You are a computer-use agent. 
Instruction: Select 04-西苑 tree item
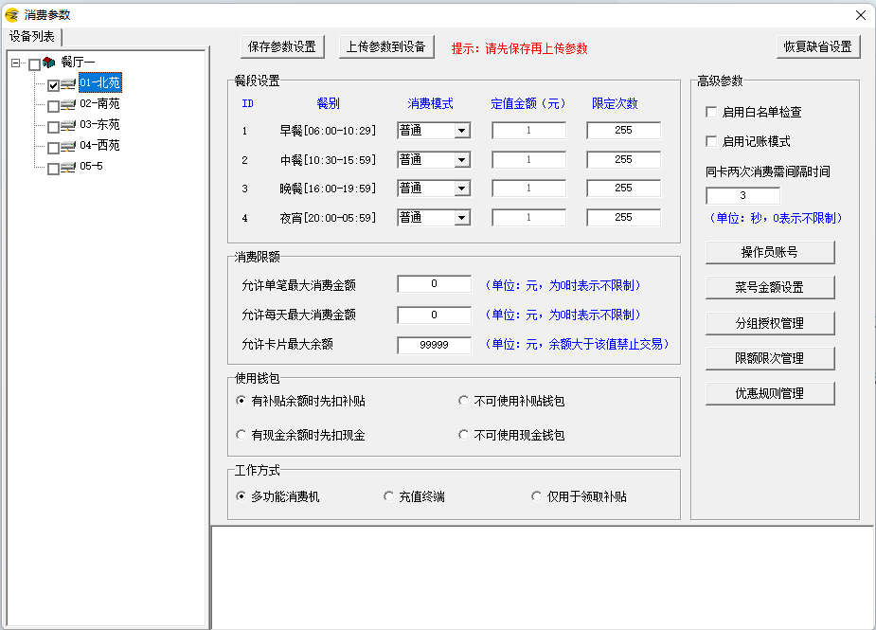click(100, 145)
